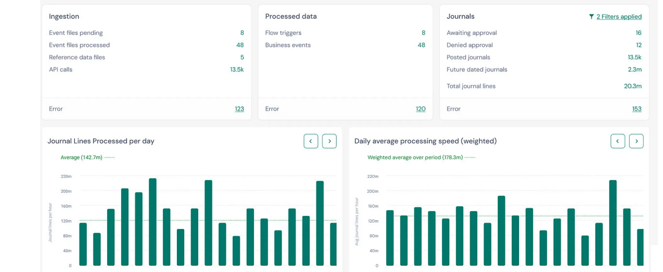663x272 pixels.
Task: Click the API calls value 13.5k
Action: click(237, 69)
